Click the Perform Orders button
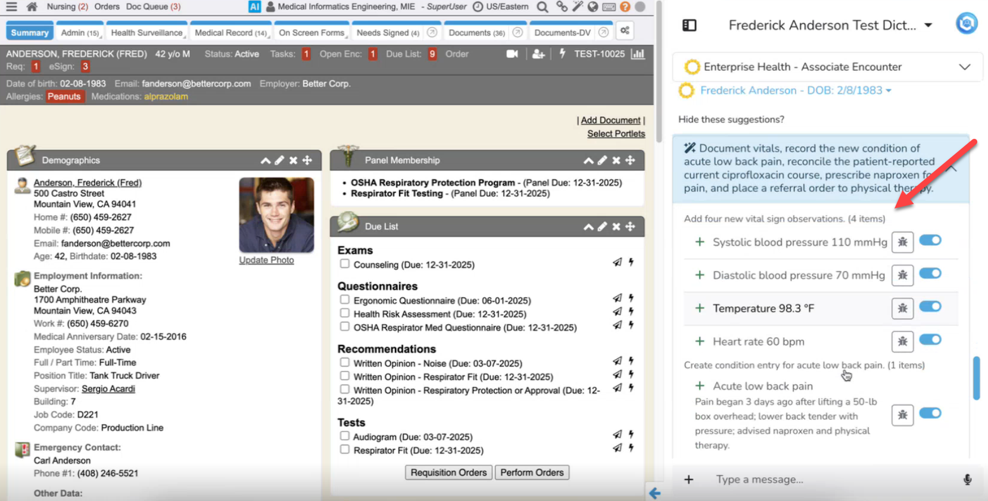 pyautogui.click(x=531, y=472)
